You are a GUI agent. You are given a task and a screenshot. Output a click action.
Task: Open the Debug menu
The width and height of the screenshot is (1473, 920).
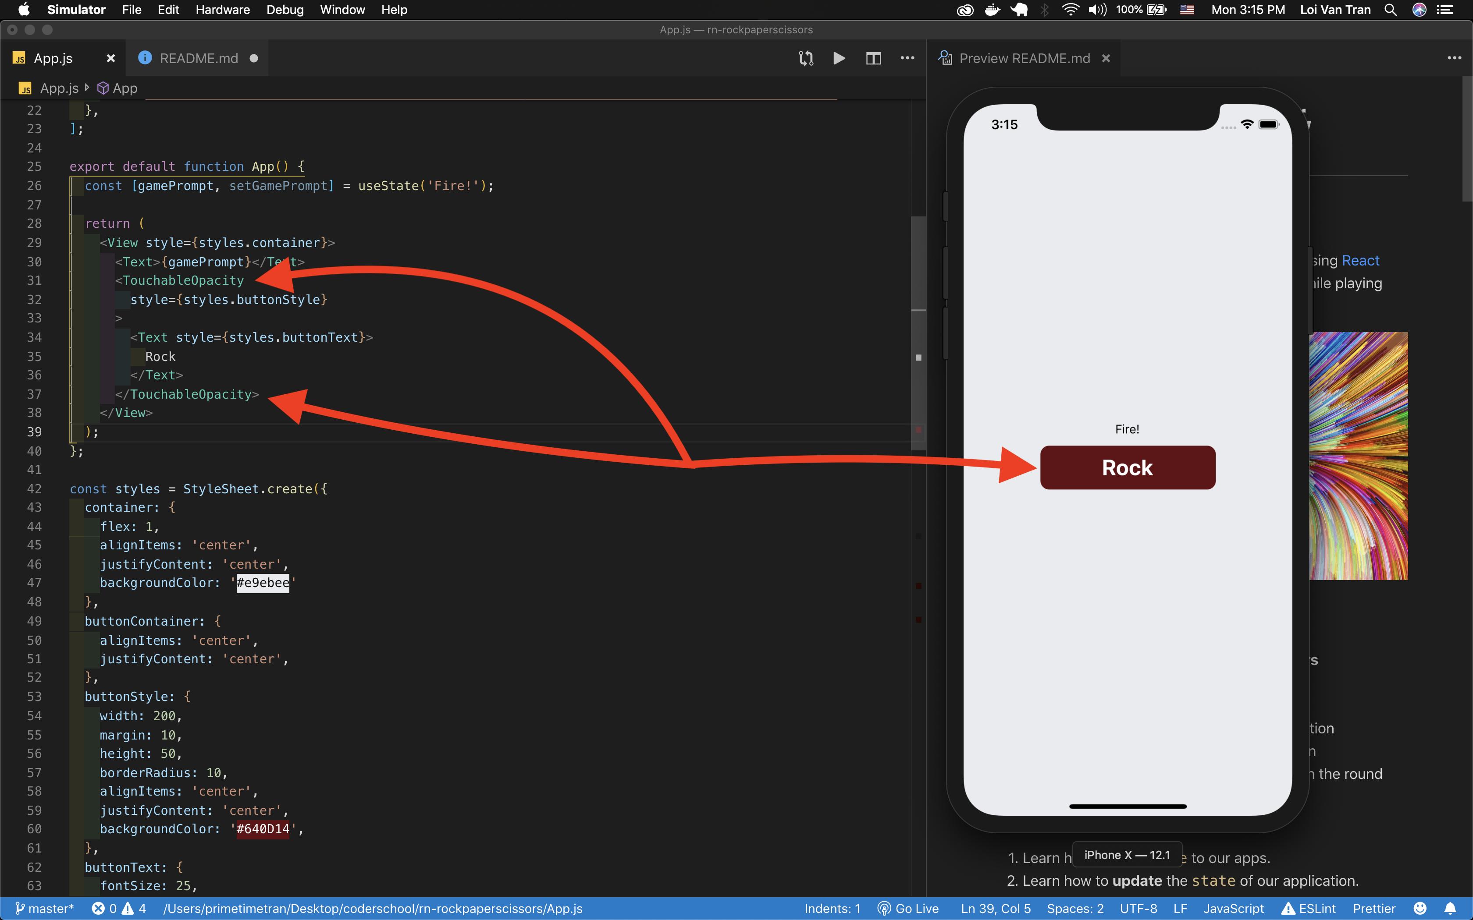[x=285, y=10]
